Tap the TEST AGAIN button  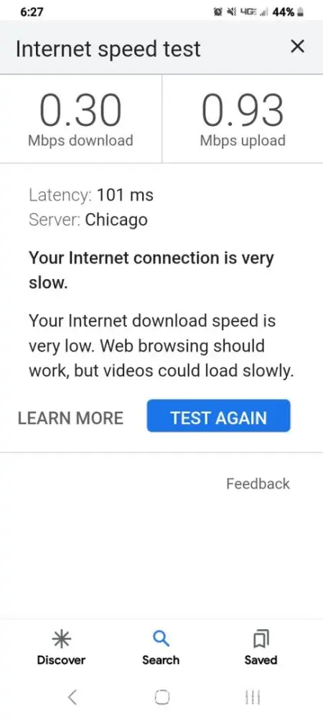click(x=219, y=416)
